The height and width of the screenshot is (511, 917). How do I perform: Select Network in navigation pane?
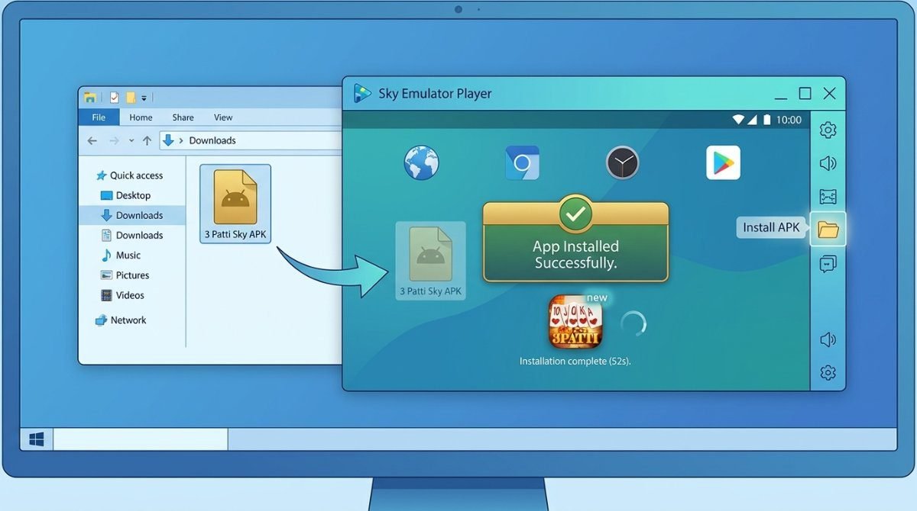coord(121,320)
